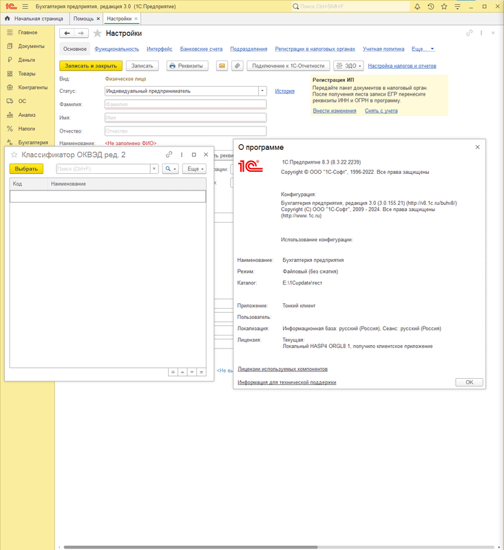
Task: Focus the Отчество input field
Action: click(x=185, y=131)
